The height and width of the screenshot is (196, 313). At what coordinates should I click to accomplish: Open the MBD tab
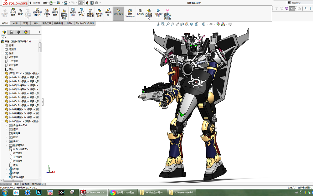click(x=69, y=23)
